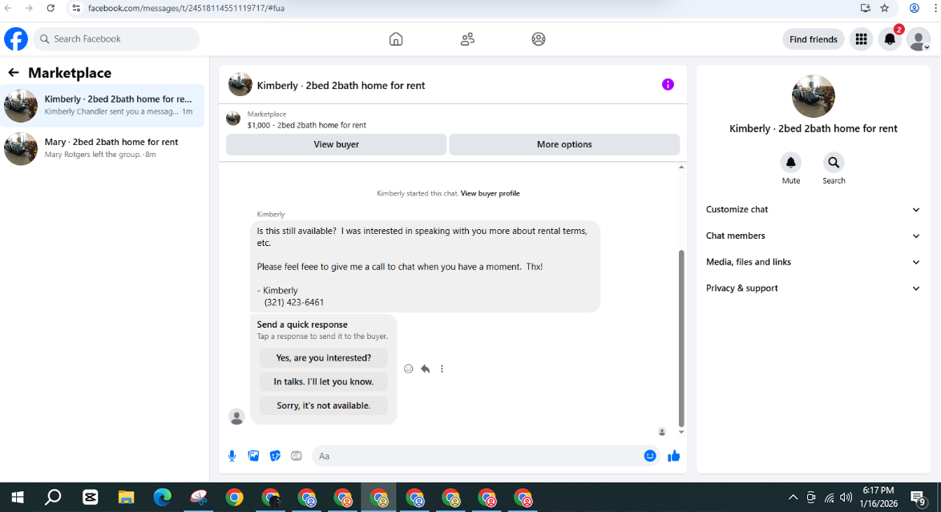941x512 pixels.
Task: Click the phone number (321) 423-6461
Action: pos(294,303)
